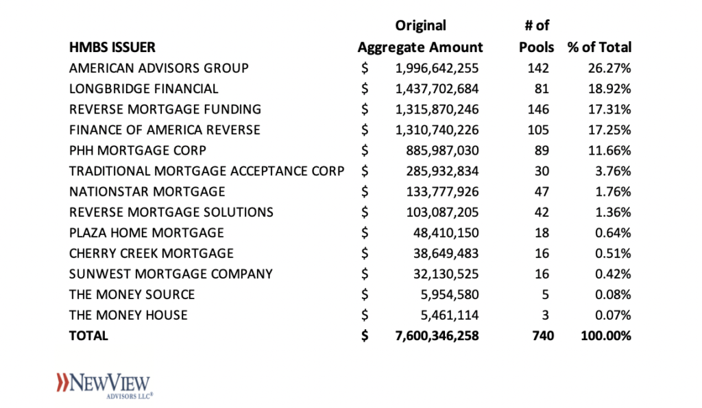Click TRADITIONAL MORTGAGE ACCEPTANCE CORP name
702x408 pixels.
click(206, 170)
